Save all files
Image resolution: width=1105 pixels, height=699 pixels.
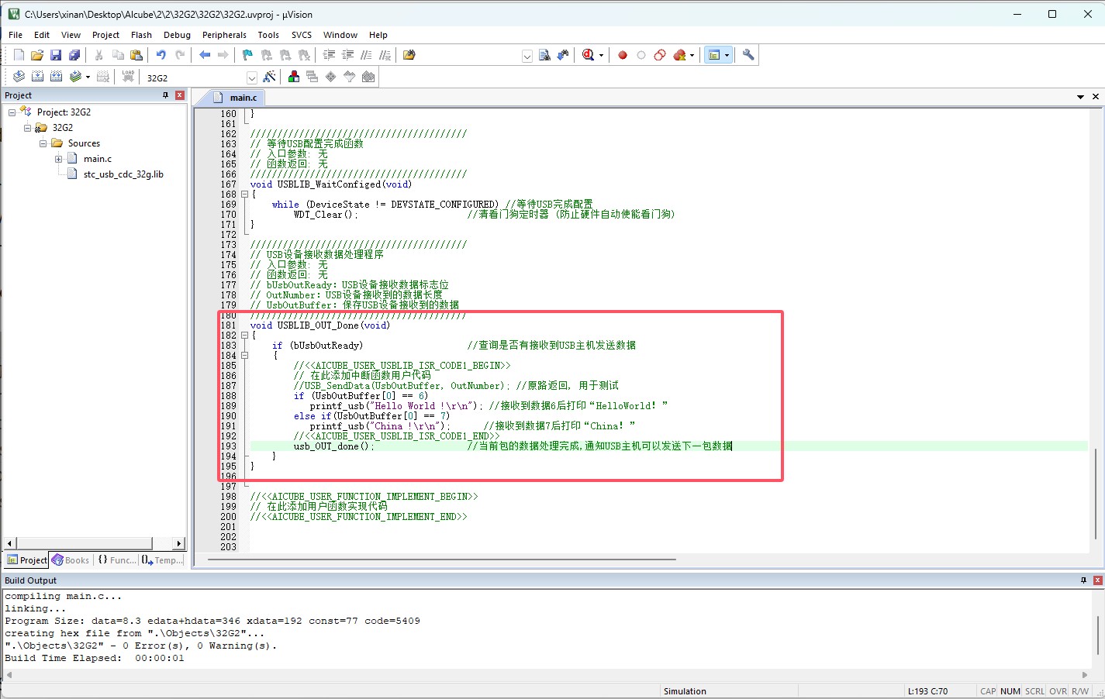[x=74, y=55]
